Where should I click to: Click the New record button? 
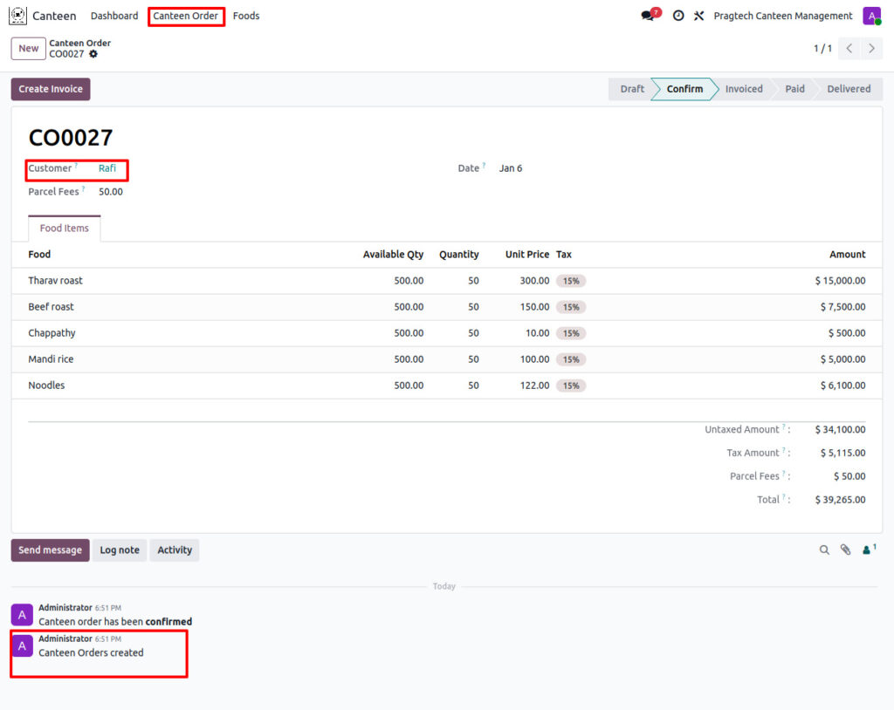pos(29,48)
